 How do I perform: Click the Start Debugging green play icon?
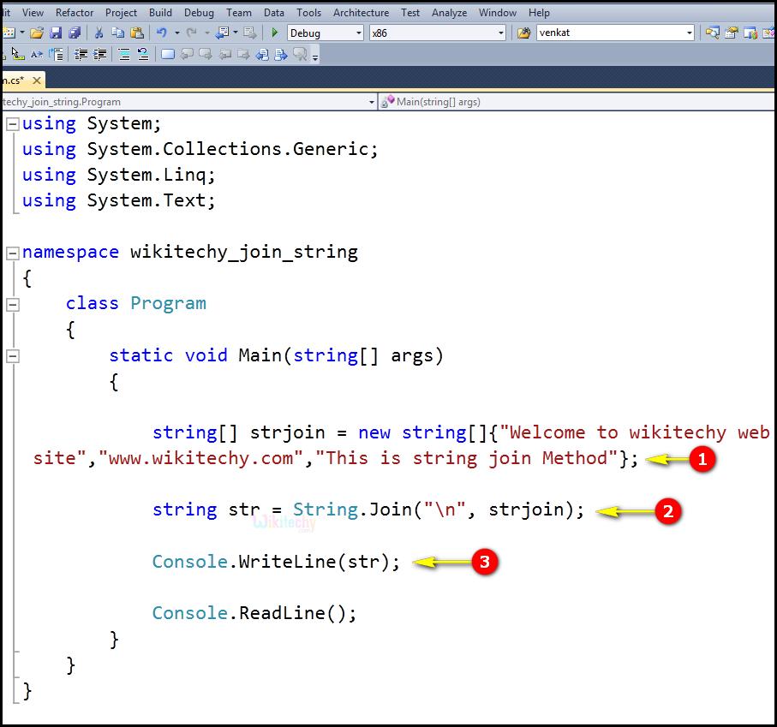point(273,32)
